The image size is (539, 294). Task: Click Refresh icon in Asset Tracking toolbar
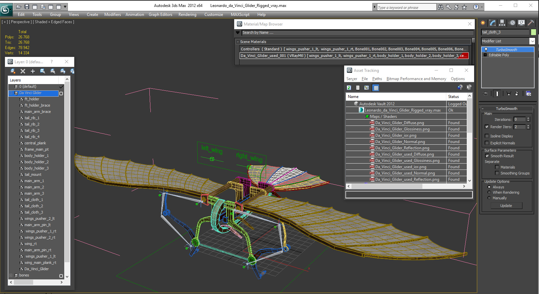[349, 88]
